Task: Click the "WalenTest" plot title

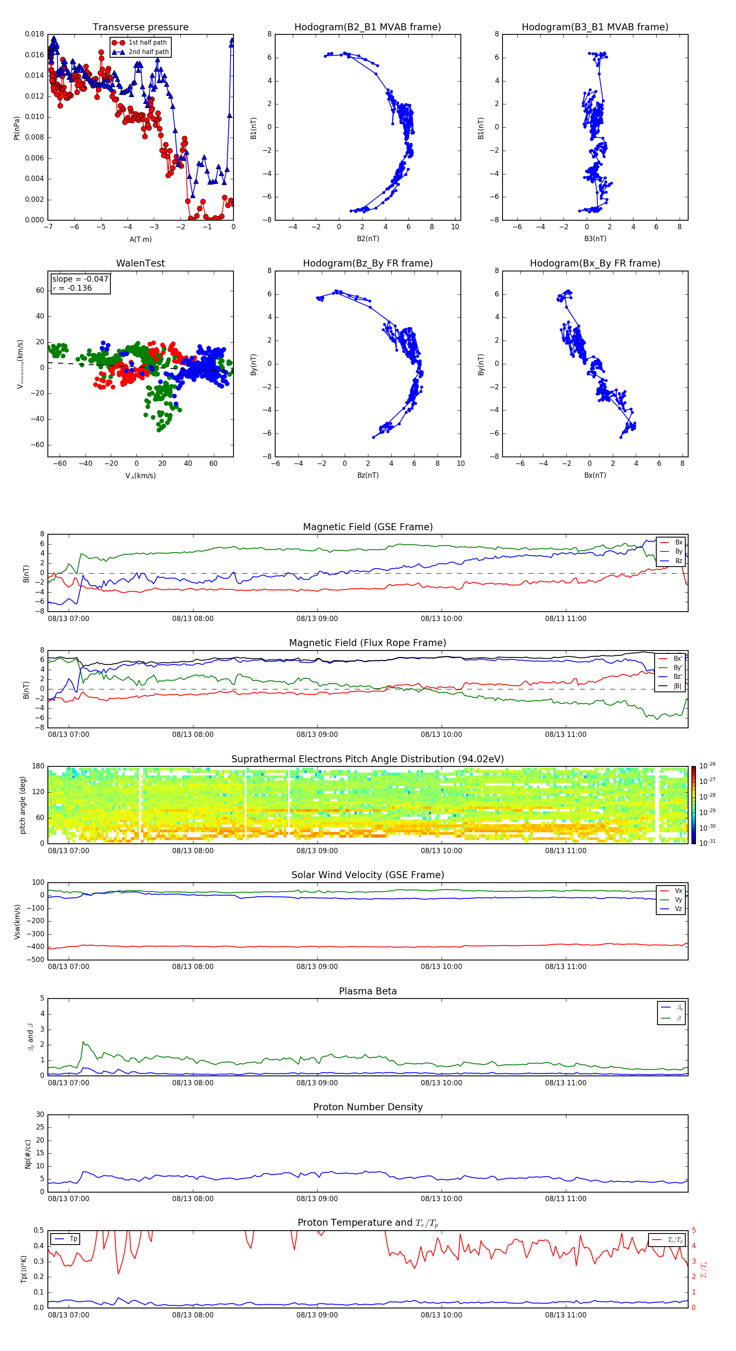Action: (140, 263)
